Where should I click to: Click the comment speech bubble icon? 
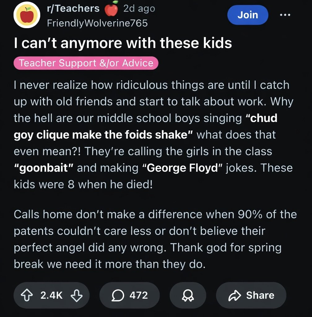(x=118, y=295)
